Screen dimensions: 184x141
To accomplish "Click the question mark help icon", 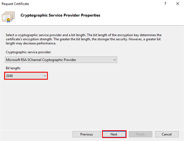I will coord(165,4).
